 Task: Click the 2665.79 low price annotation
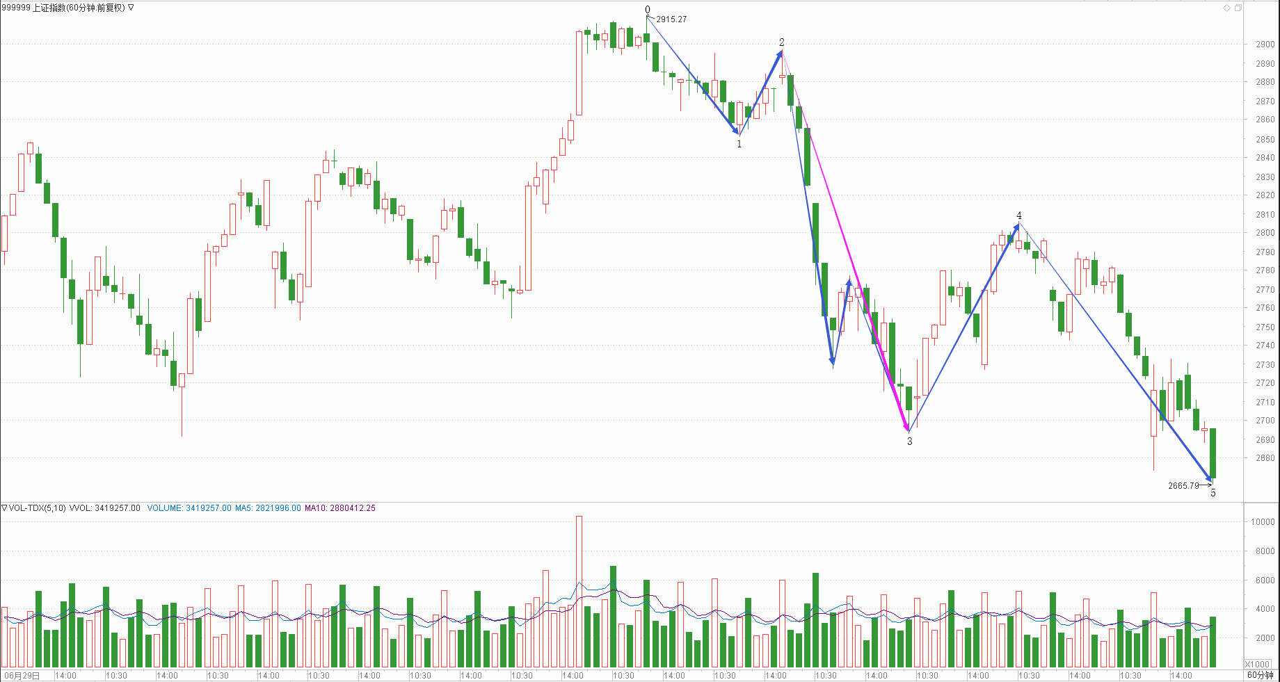(x=1183, y=486)
